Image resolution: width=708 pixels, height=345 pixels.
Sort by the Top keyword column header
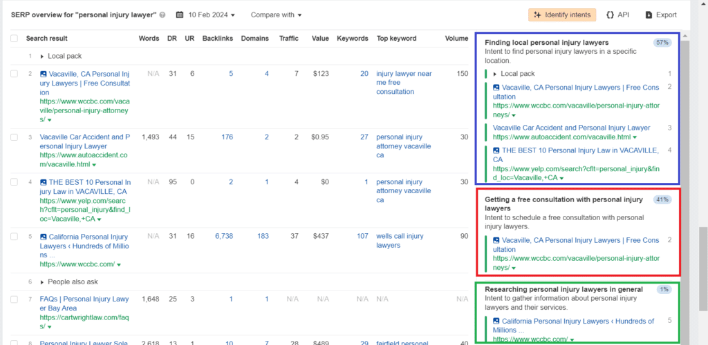pos(396,38)
